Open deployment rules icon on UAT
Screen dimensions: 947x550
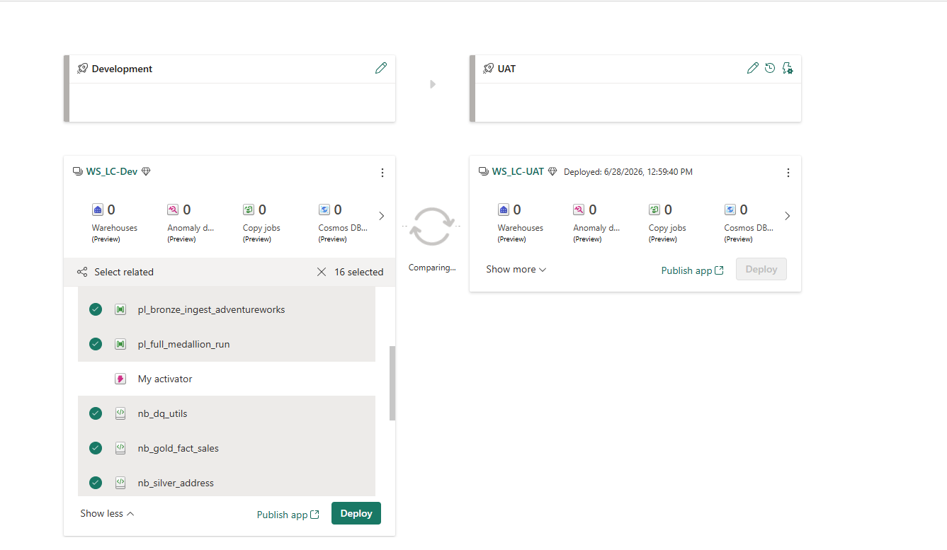[x=788, y=68]
